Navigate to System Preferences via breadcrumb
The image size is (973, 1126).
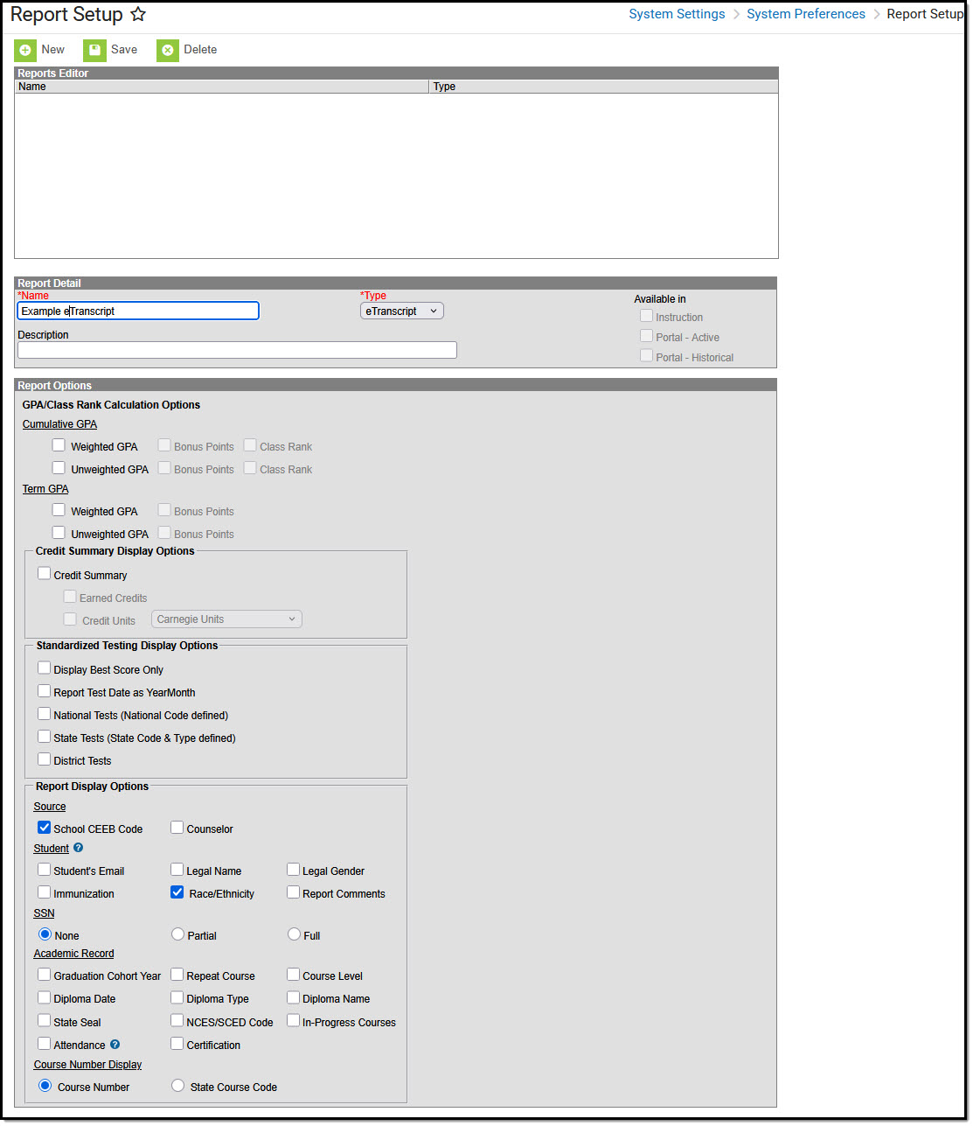(805, 14)
